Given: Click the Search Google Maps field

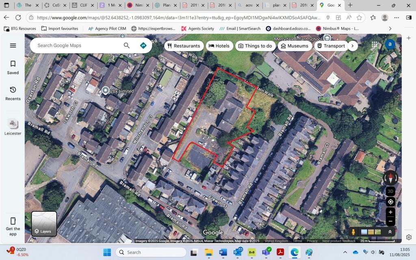Looking at the screenshot, I should [77, 45].
